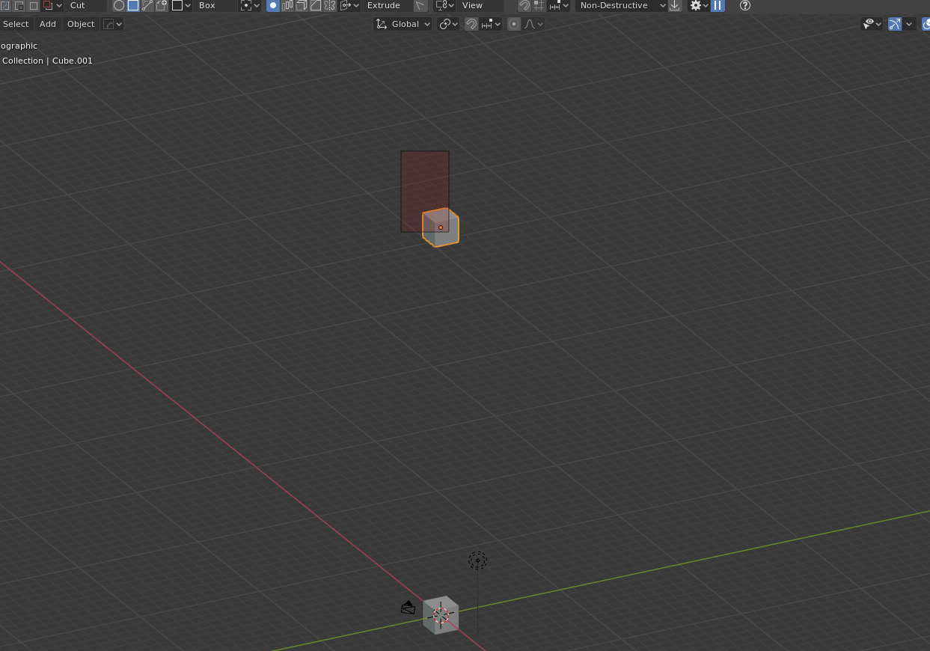Image resolution: width=930 pixels, height=651 pixels.
Task: Select the Ngon shape tool
Action: click(x=147, y=5)
